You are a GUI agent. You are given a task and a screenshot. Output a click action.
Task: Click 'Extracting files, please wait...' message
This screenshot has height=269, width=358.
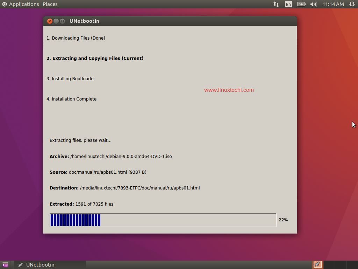click(x=81, y=140)
